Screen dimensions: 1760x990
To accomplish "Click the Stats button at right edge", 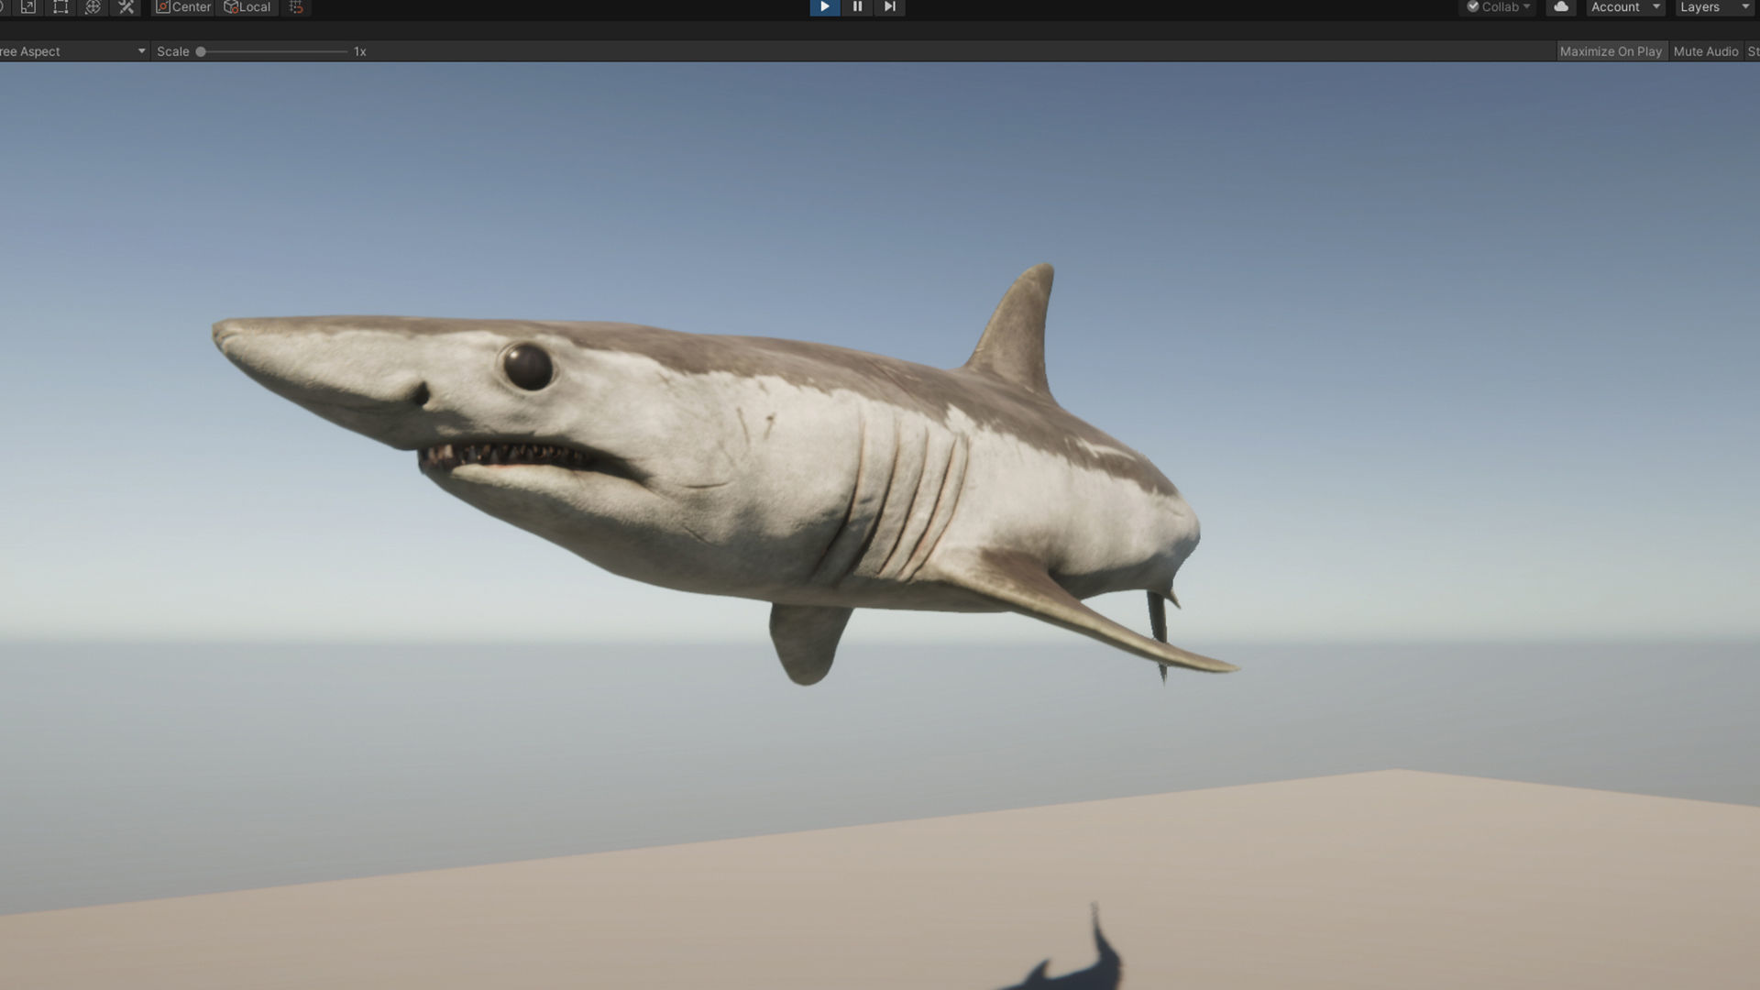I will click(1753, 51).
